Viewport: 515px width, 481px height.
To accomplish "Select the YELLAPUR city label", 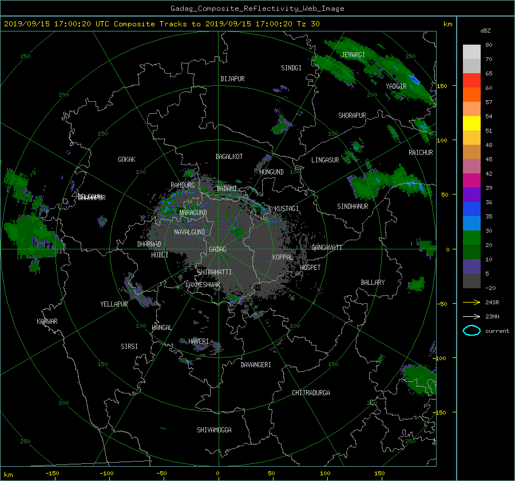I will click(x=114, y=304).
